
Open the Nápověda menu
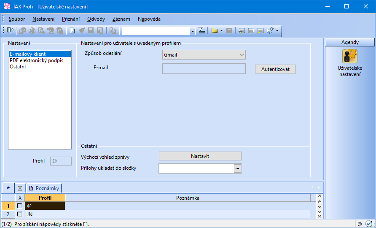149,19
